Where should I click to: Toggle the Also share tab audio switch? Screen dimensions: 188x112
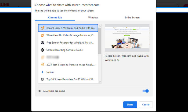point(146,91)
